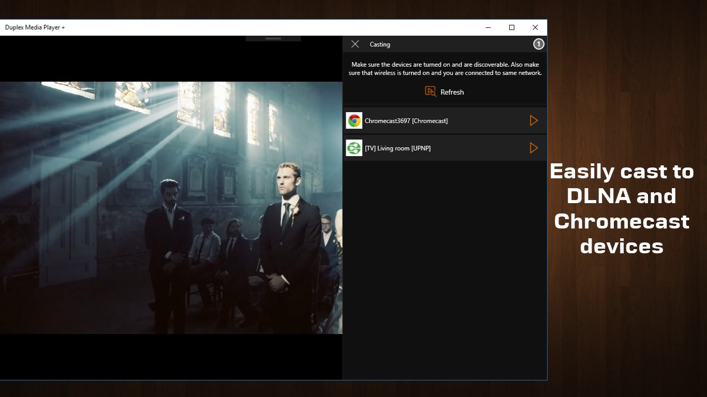Click the device count badge showing 1
707x397 pixels.
[538, 44]
